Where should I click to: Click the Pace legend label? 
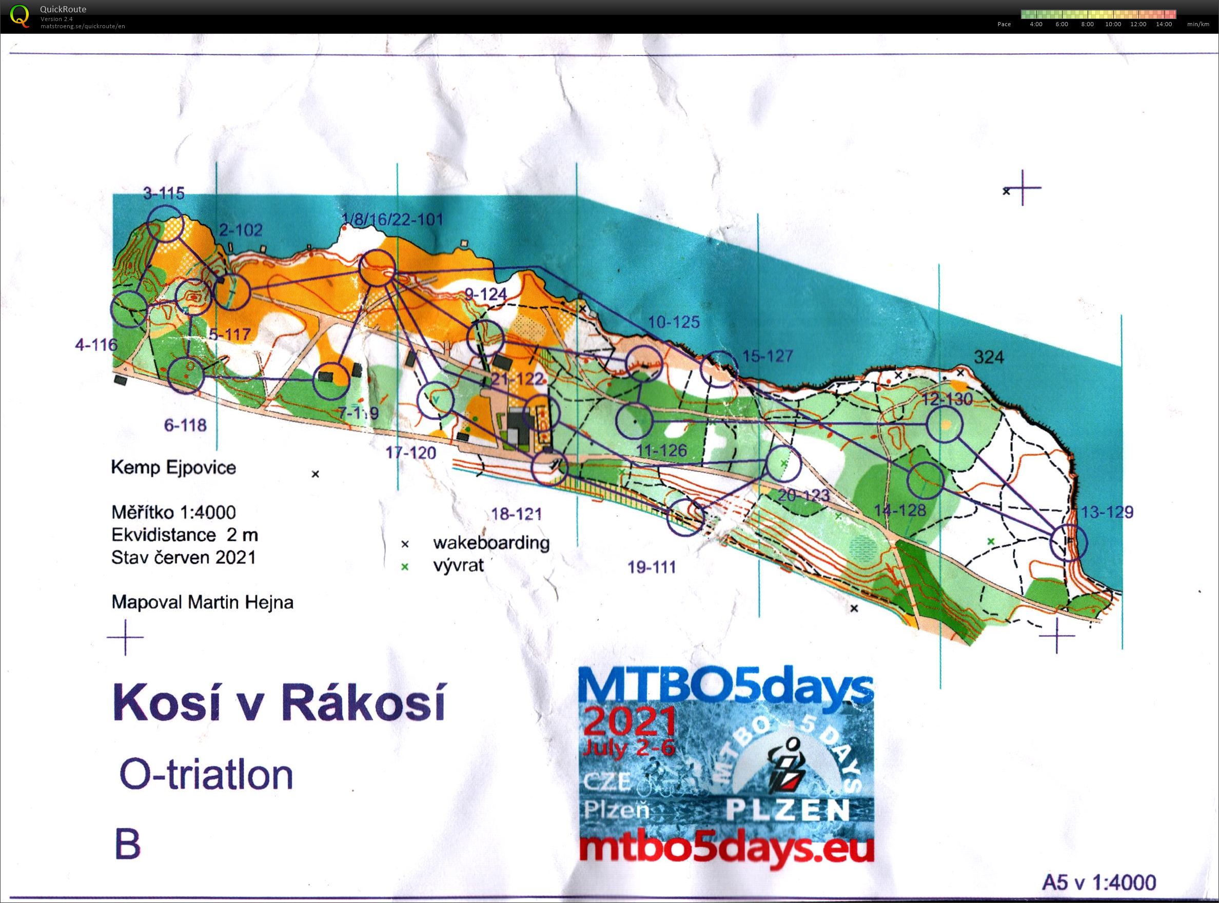(1004, 24)
